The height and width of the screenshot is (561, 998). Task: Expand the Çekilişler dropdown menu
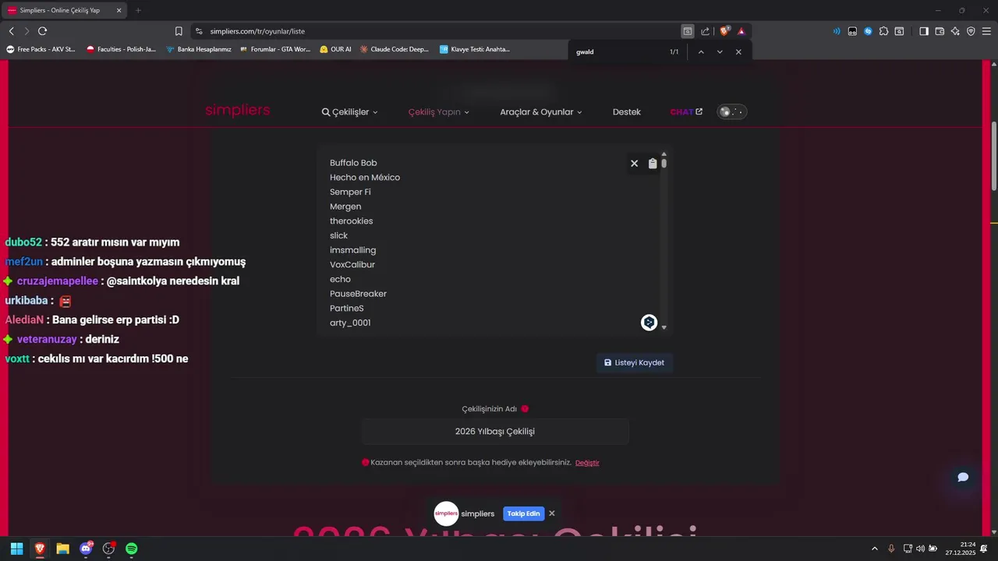[x=349, y=112]
